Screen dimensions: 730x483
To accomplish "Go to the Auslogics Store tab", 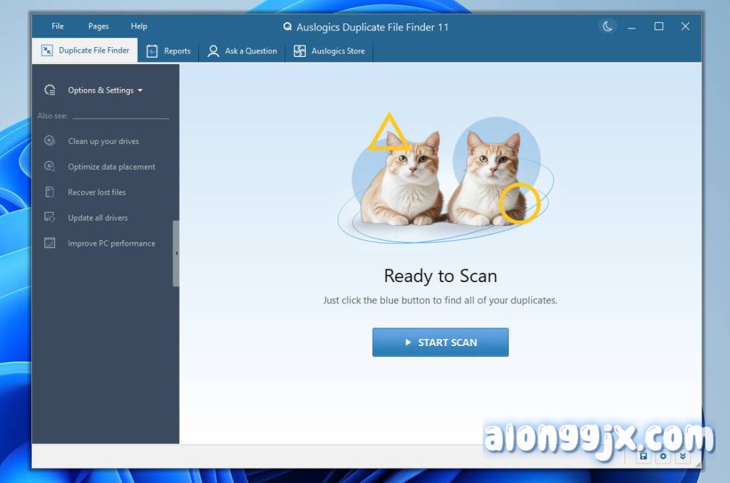I will coord(329,51).
